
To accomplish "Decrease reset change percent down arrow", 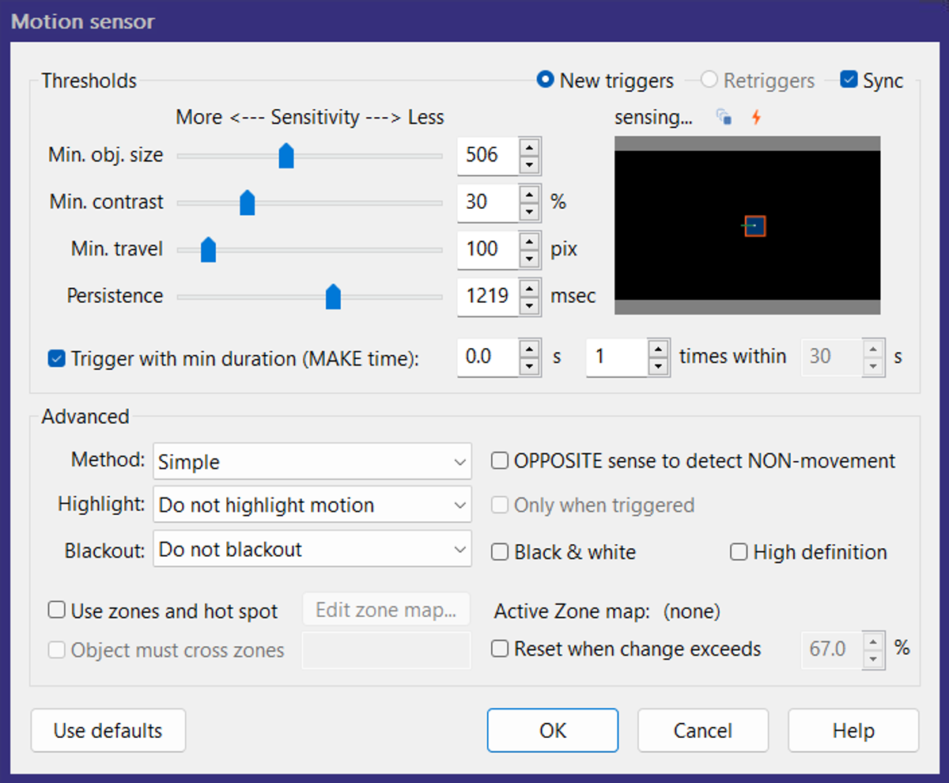I will pyautogui.click(x=873, y=660).
